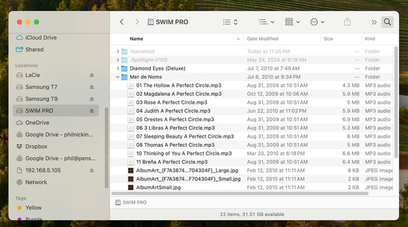The height and width of the screenshot is (227, 408).
Task: Click 6.9 MB size of 05 Orestes
Action: [351, 120]
